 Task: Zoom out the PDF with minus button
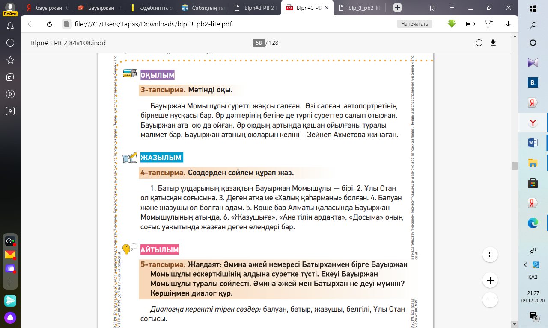[490, 300]
